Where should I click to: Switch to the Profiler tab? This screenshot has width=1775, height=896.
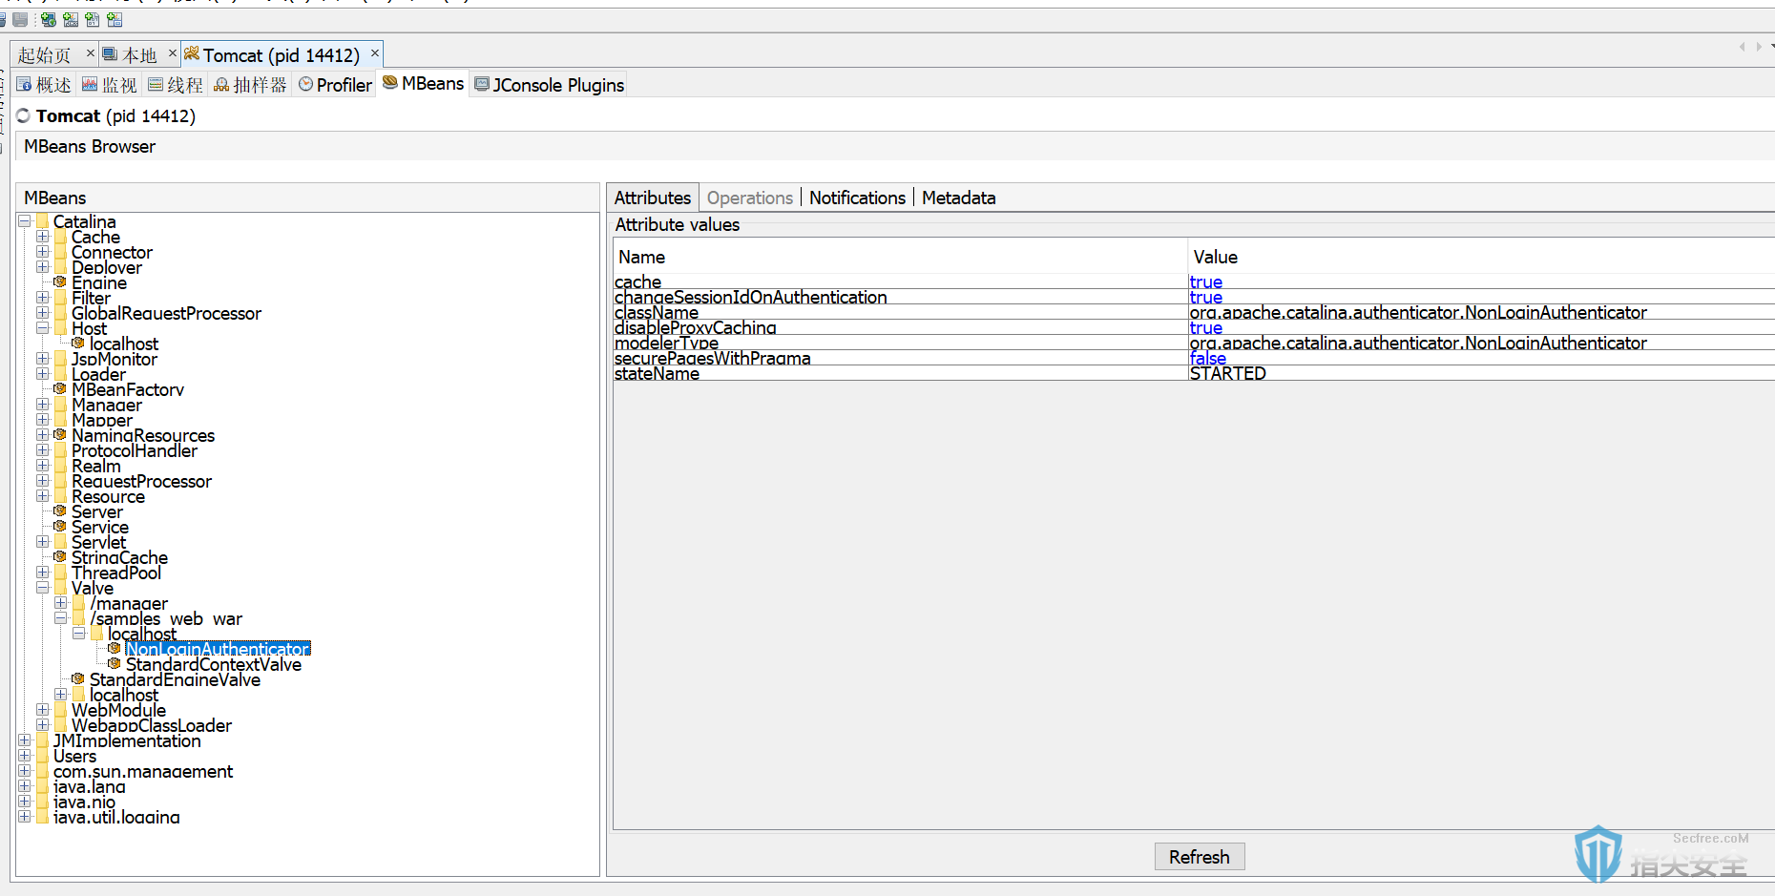point(335,85)
